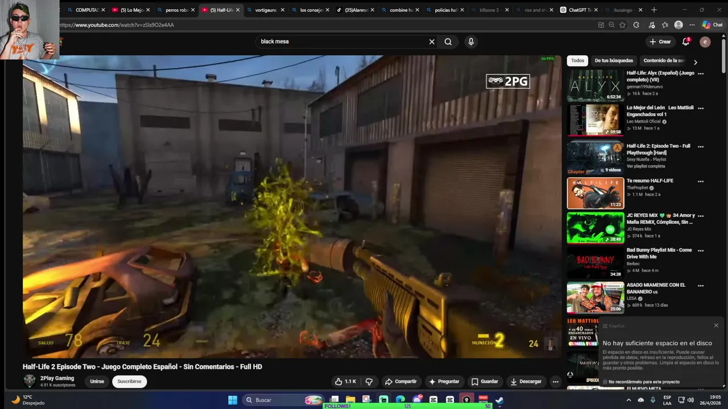This screenshot has width=728, height=409.
Task: Start voice search with the microphone icon
Action: 470,41
